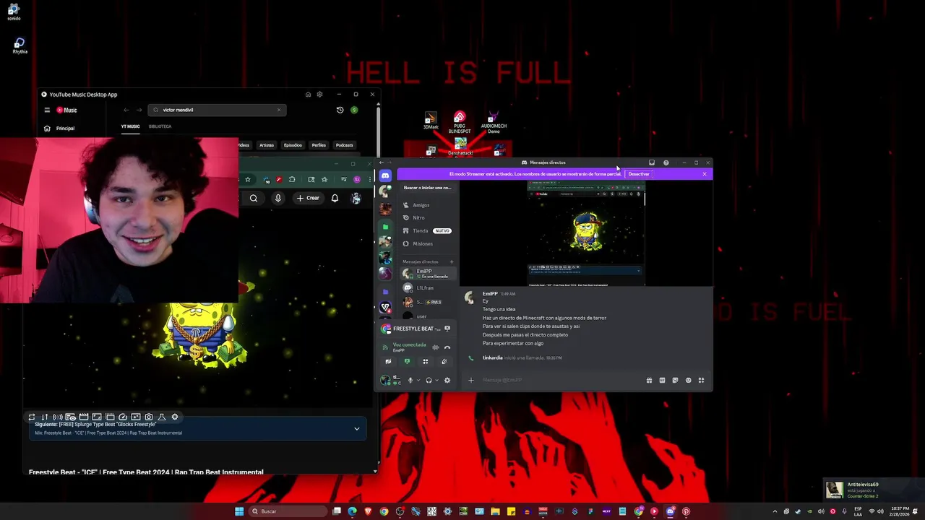Screen dimensions: 925x520
Task: Open Discord apps icon in message bar
Action: click(701, 380)
